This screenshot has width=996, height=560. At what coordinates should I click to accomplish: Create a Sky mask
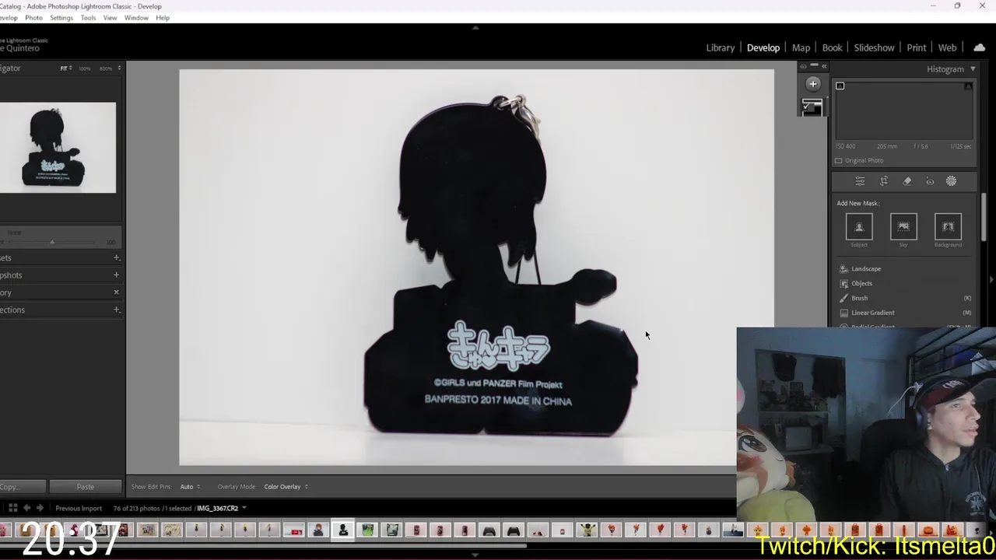tap(903, 227)
